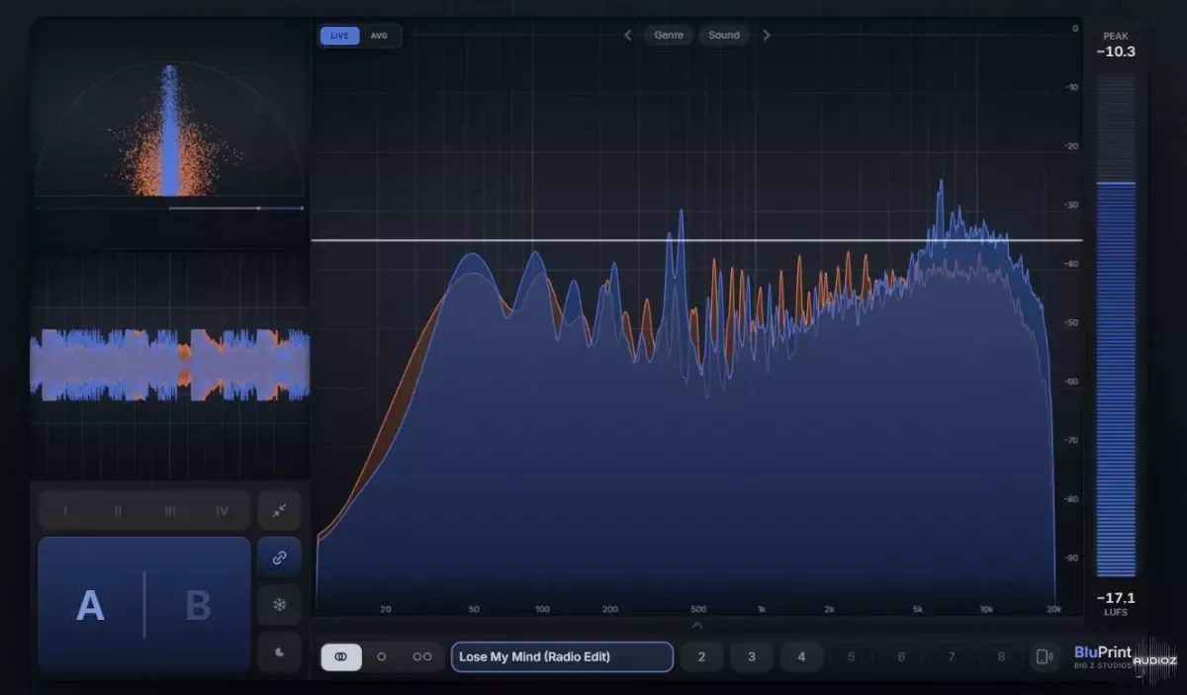
Task: Open the Genre selector
Action: tap(669, 36)
